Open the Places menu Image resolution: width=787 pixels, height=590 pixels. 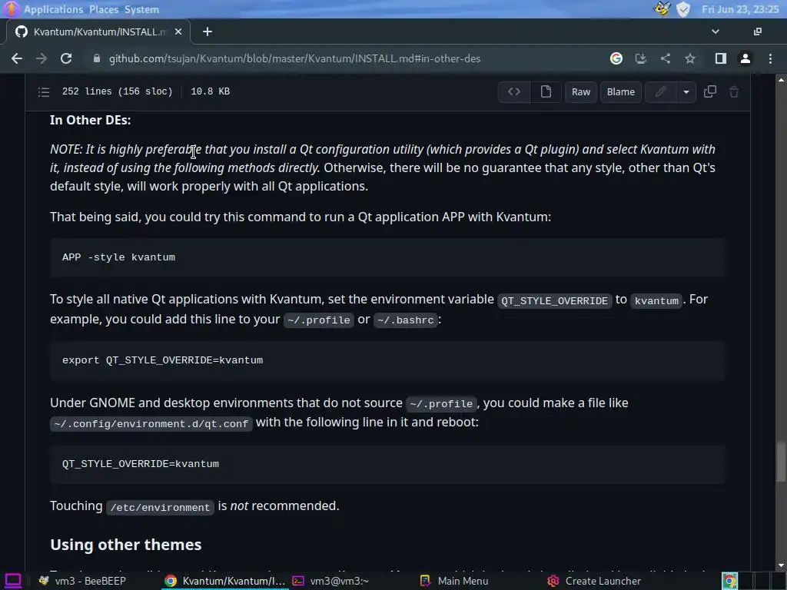pyautogui.click(x=104, y=9)
